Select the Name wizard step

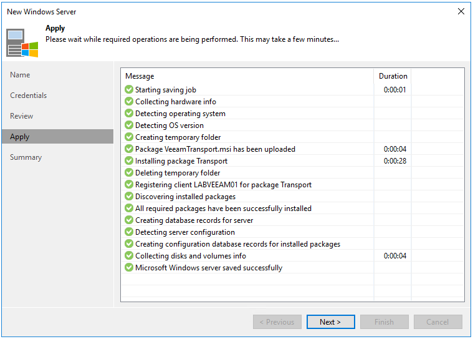coord(20,75)
